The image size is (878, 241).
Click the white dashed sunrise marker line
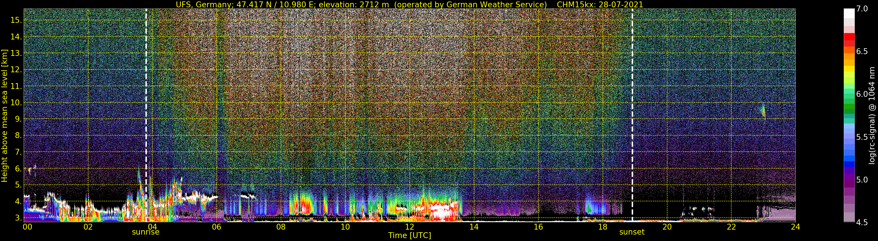click(x=146, y=115)
